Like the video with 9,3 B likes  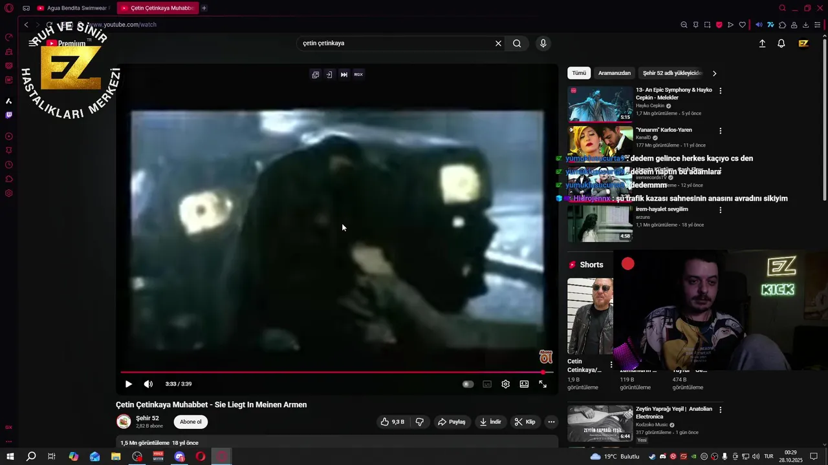click(393, 422)
